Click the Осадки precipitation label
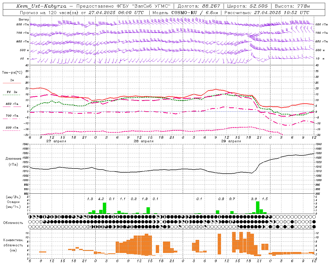 pyautogui.click(x=13, y=202)
